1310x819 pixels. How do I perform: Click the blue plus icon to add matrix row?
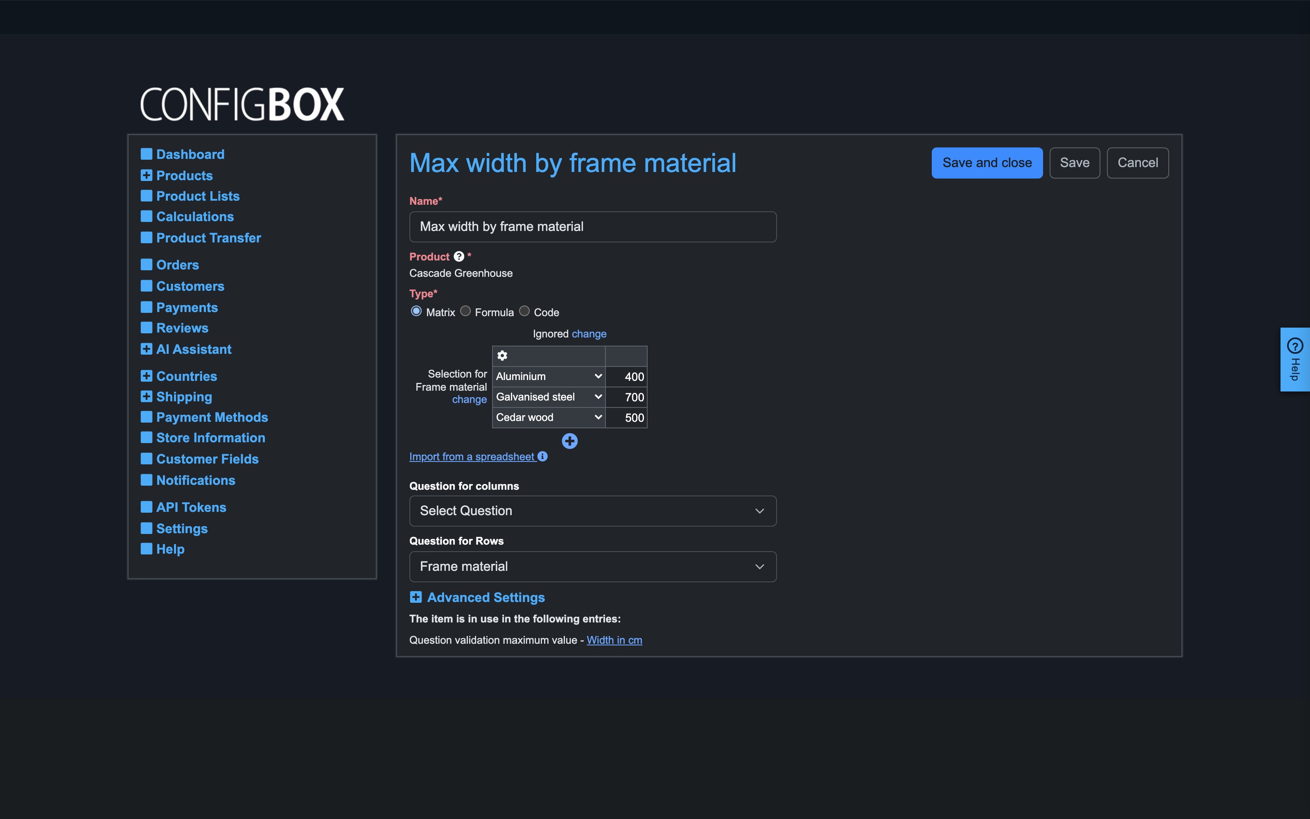click(x=569, y=441)
